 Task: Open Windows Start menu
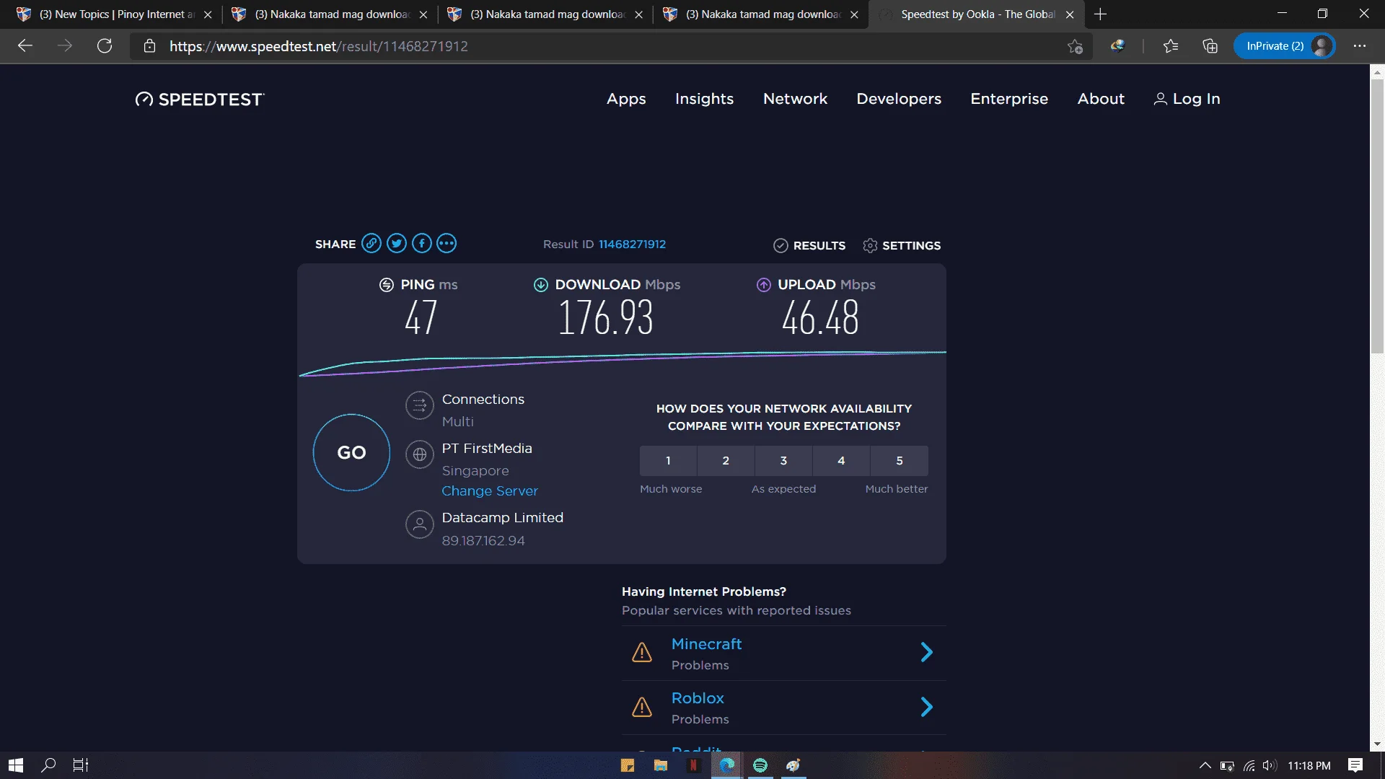coord(16,765)
